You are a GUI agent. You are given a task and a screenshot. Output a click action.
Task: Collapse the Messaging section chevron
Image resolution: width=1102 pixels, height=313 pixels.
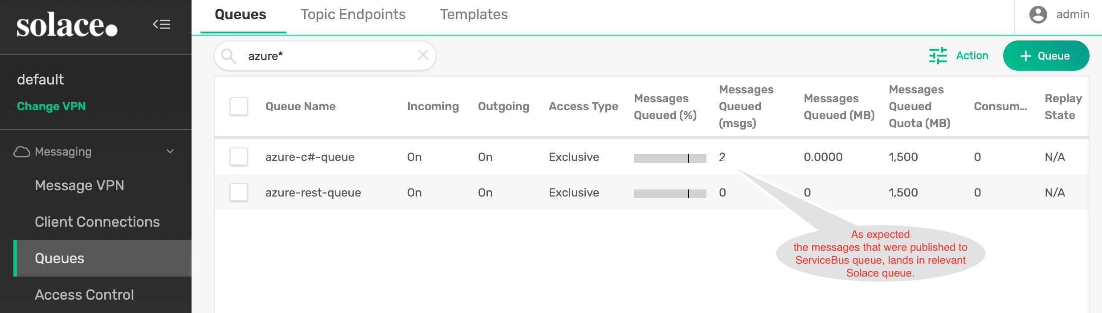[170, 152]
